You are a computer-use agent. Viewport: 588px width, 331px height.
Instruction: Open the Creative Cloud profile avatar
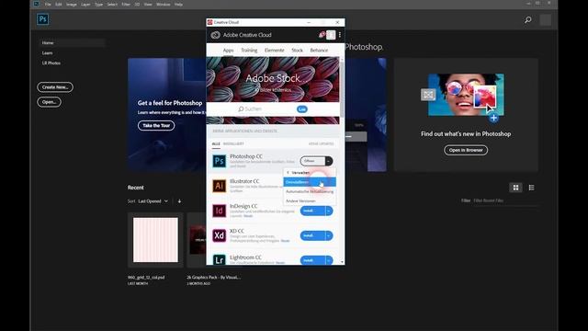331,35
